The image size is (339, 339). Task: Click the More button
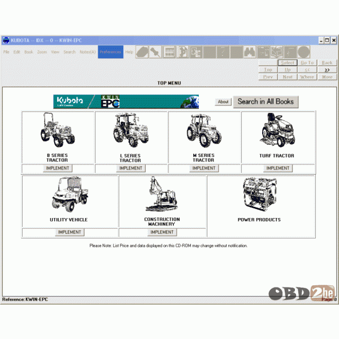pos(327,77)
